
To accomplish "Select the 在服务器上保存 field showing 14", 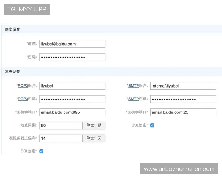I will tap(61, 138).
